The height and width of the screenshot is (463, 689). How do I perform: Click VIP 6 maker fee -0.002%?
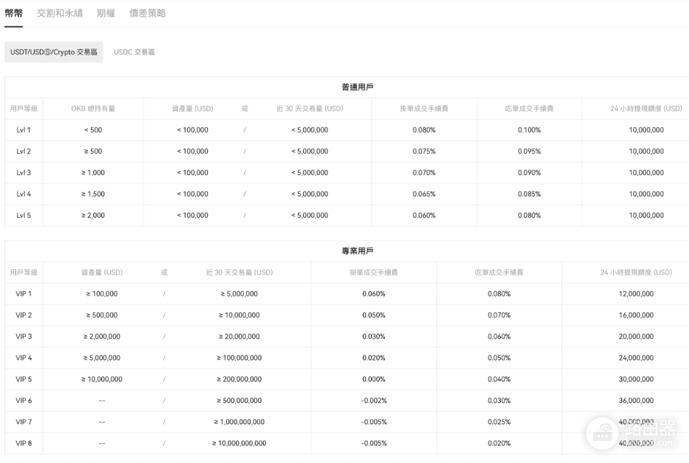click(x=373, y=400)
